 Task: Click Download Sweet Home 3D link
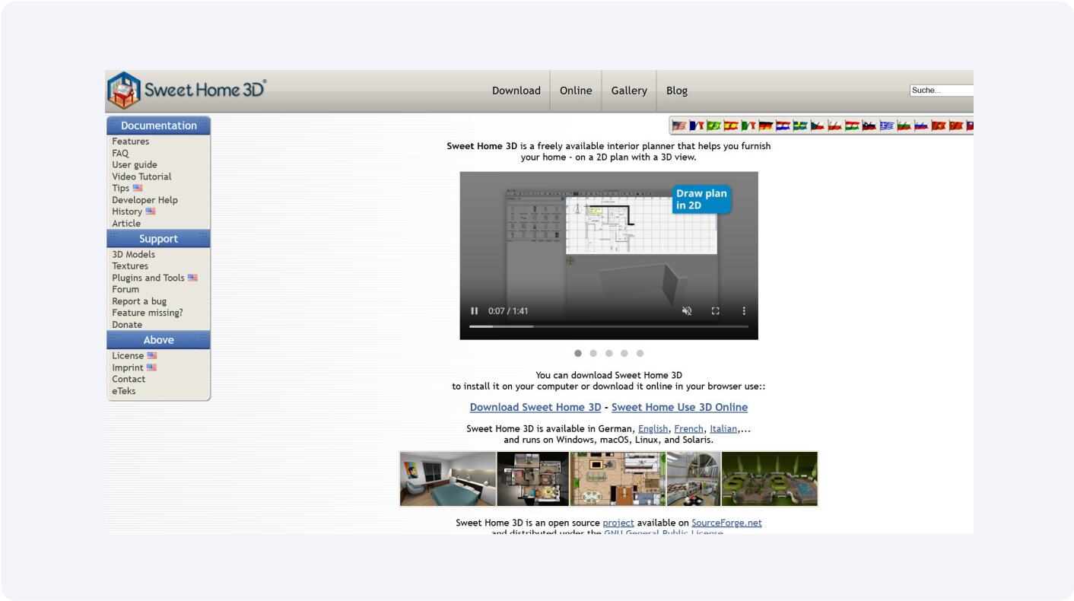click(535, 407)
